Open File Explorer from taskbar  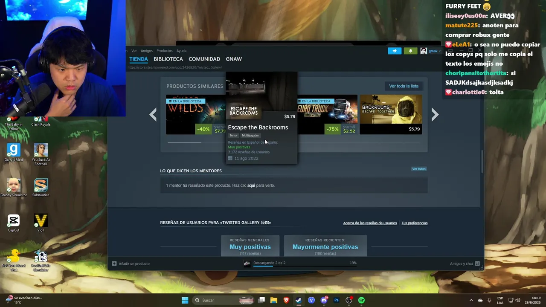(x=274, y=300)
